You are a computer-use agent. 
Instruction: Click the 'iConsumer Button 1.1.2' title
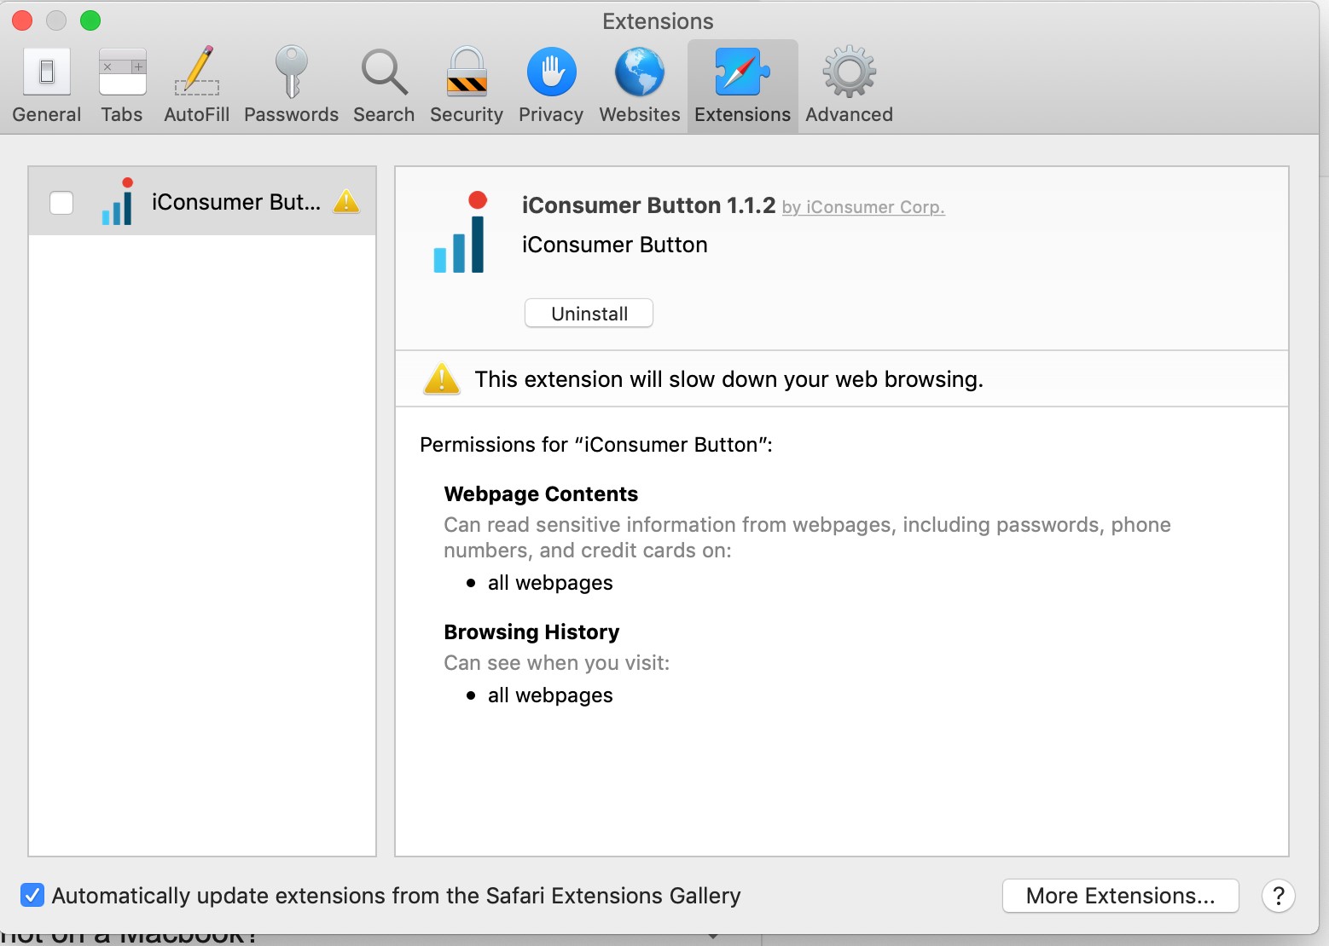pos(648,205)
